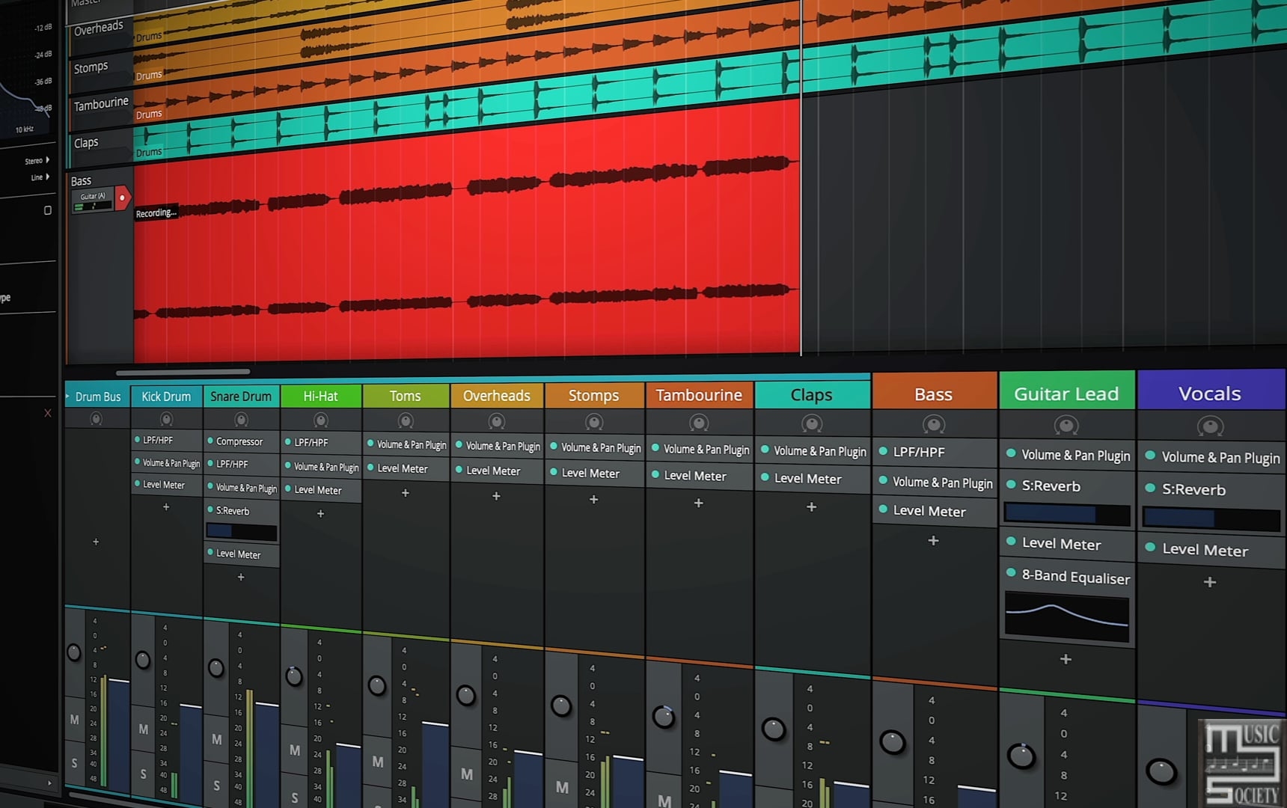Select the Guitar Lead mixer channel header

pyautogui.click(x=1066, y=393)
